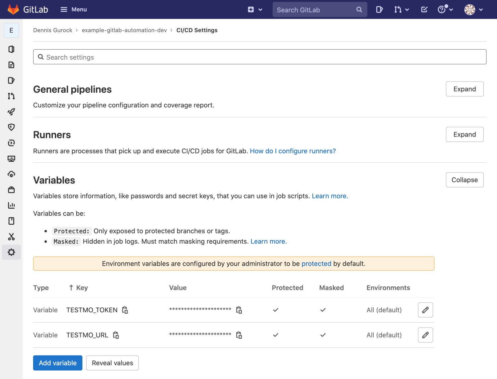This screenshot has width=497, height=379.
Task: Click Variables section heading
Action: point(54,180)
